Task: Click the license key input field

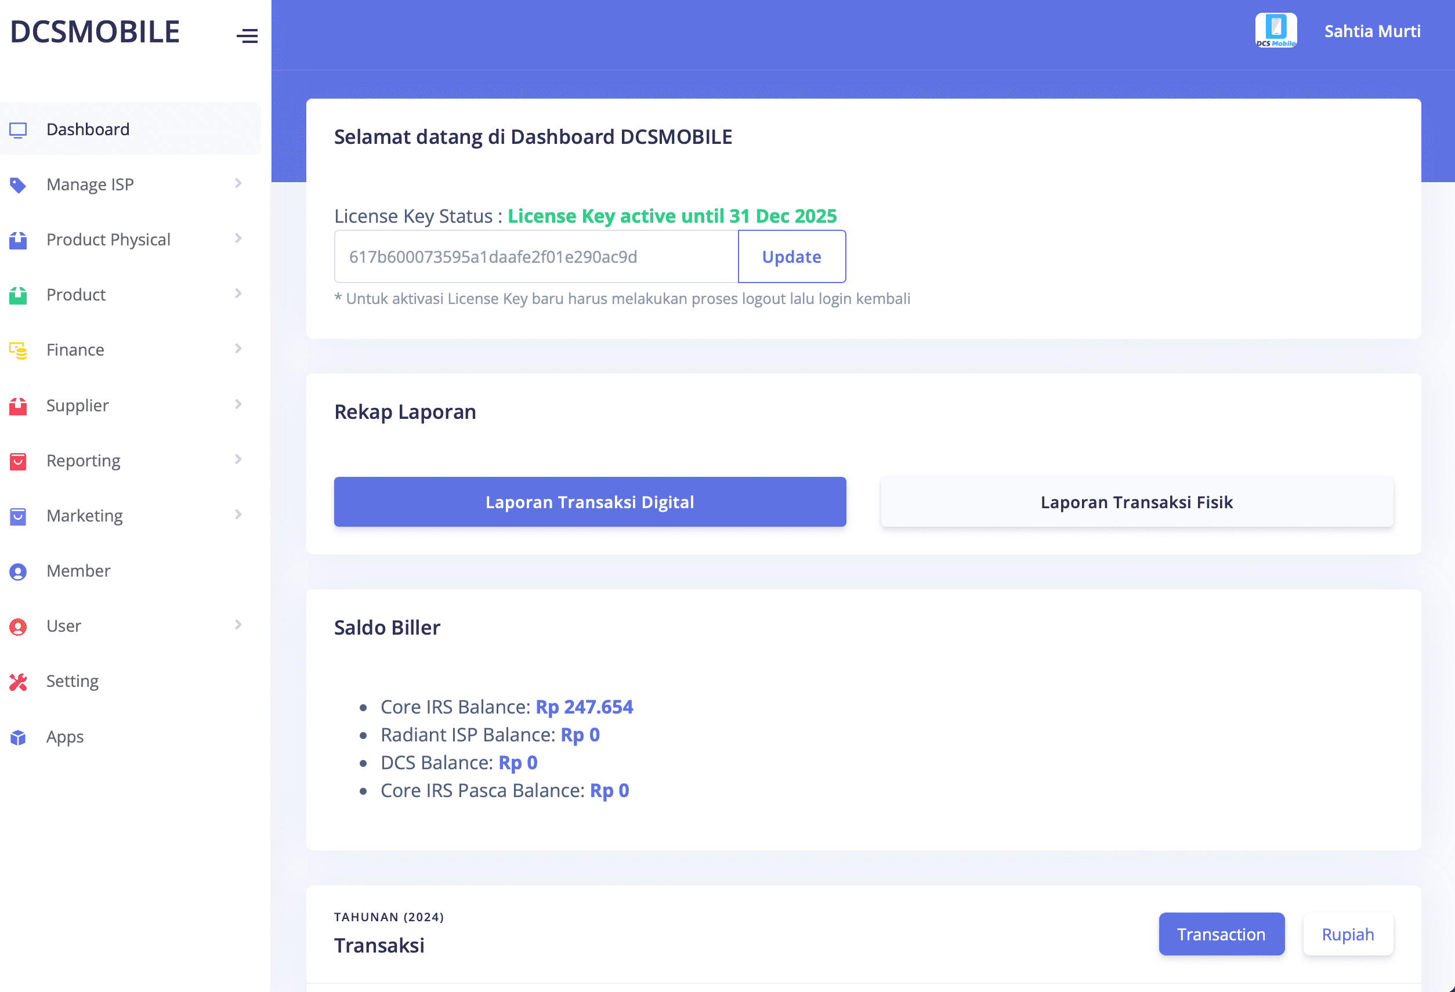Action: click(536, 256)
